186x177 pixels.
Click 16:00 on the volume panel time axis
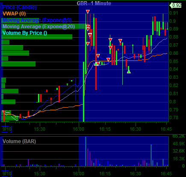point(79,174)
